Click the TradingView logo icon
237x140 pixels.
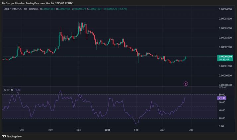click(x=4, y=136)
